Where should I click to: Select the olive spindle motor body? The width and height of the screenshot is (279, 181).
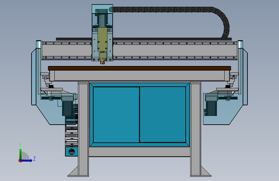click(x=102, y=39)
